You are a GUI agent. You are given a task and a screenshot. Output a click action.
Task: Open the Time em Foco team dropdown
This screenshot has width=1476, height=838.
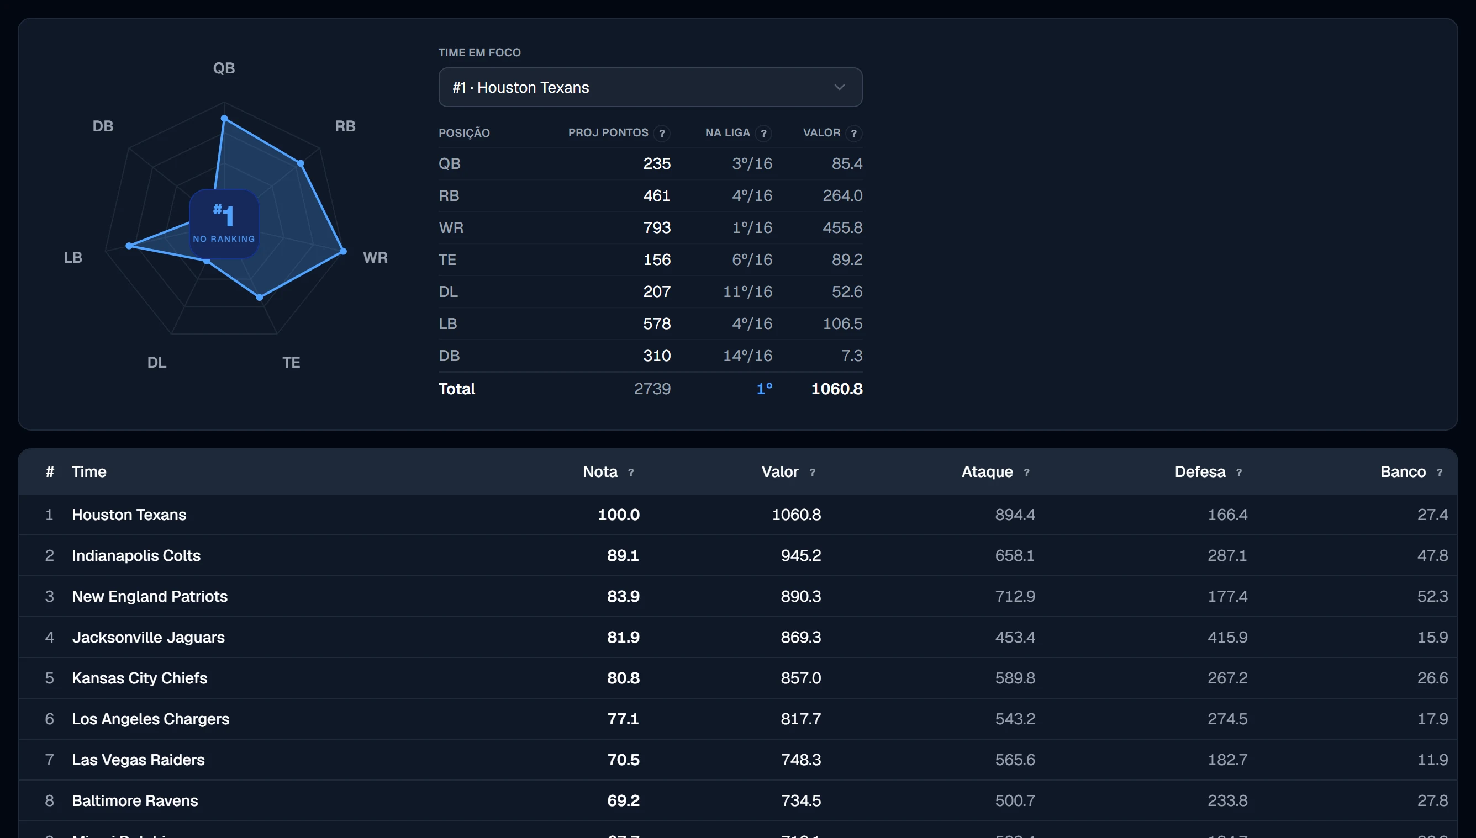pyautogui.click(x=650, y=87)
